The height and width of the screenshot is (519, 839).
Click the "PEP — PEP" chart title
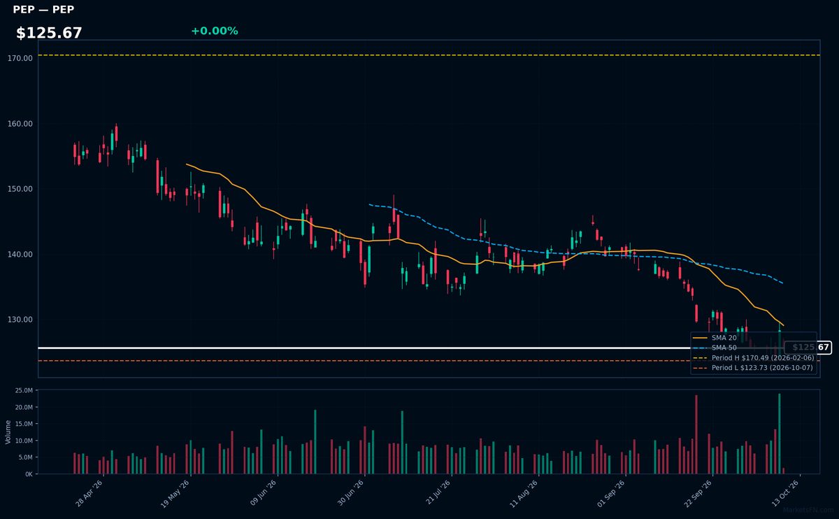(43, 10)
